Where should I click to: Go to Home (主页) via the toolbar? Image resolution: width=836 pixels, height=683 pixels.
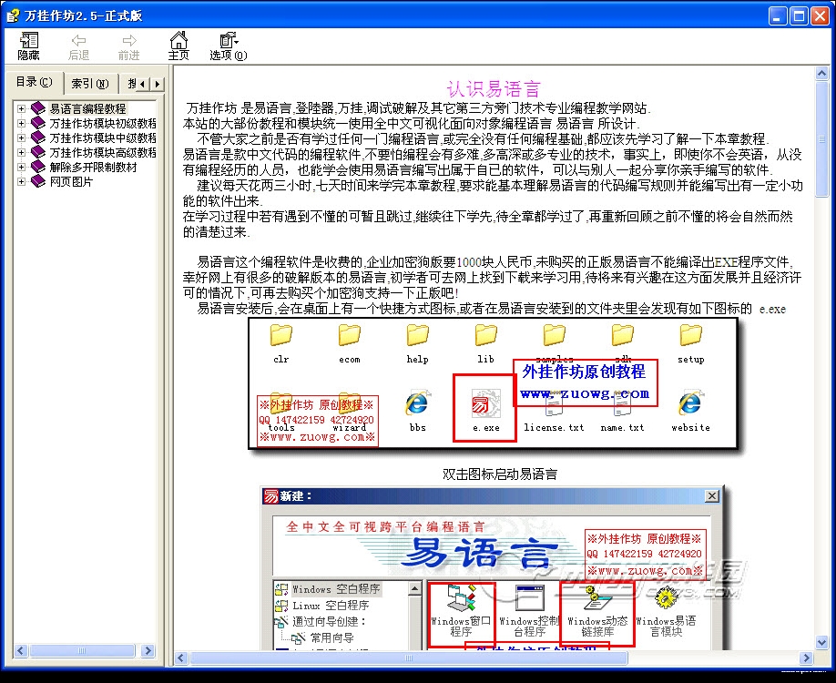178,46
